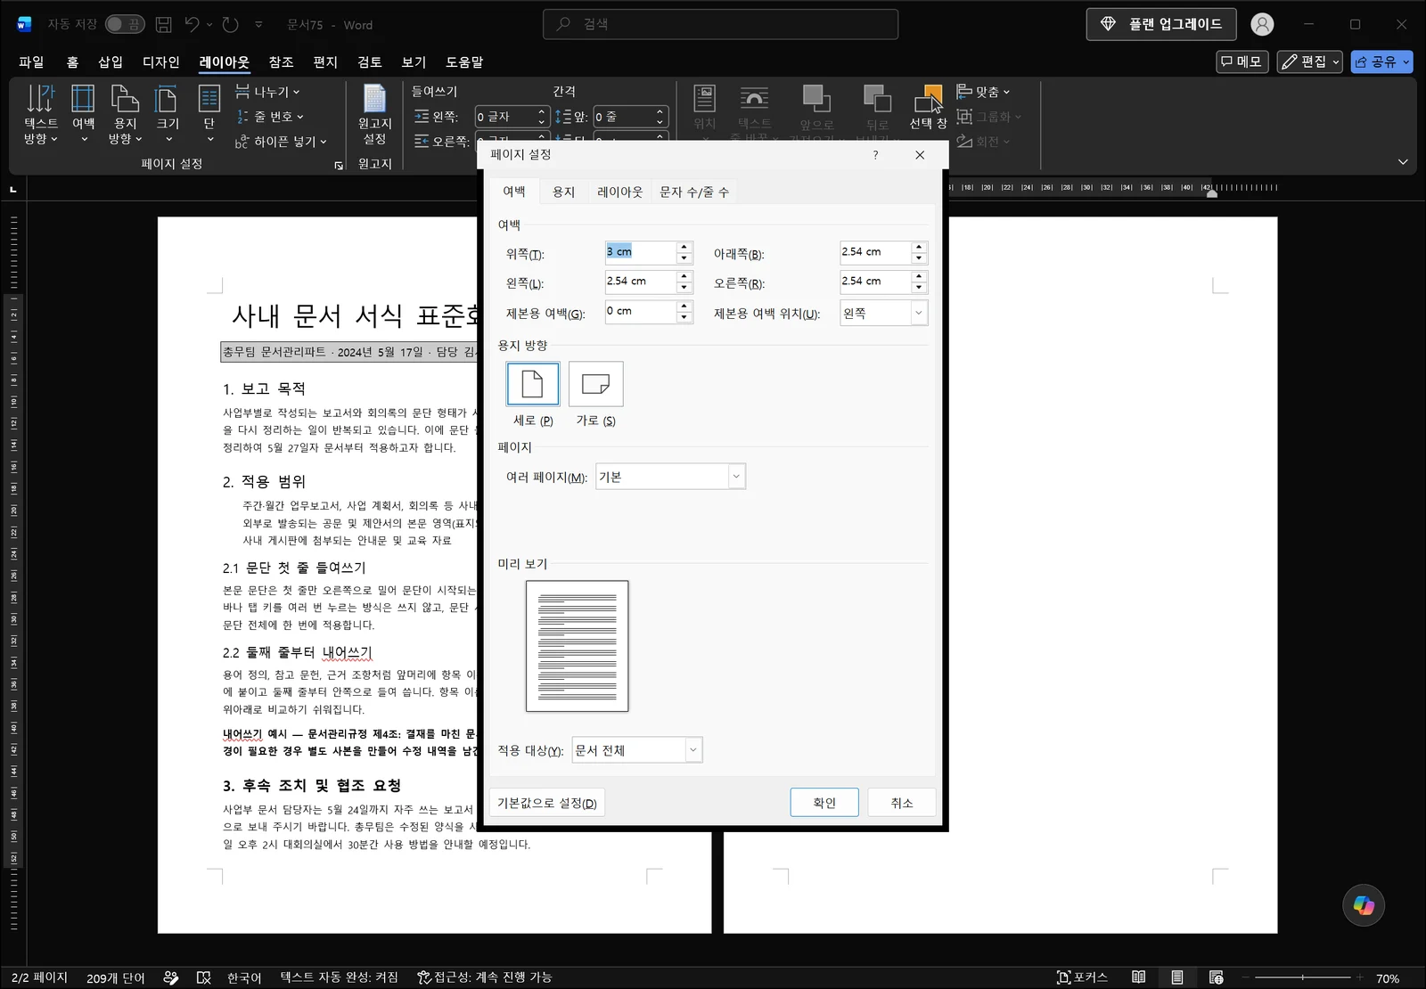Click the Top margin input field

640,252
